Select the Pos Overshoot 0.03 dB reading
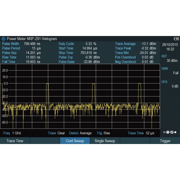This screenshot has height=180, width=180. [x=134, y=57]
